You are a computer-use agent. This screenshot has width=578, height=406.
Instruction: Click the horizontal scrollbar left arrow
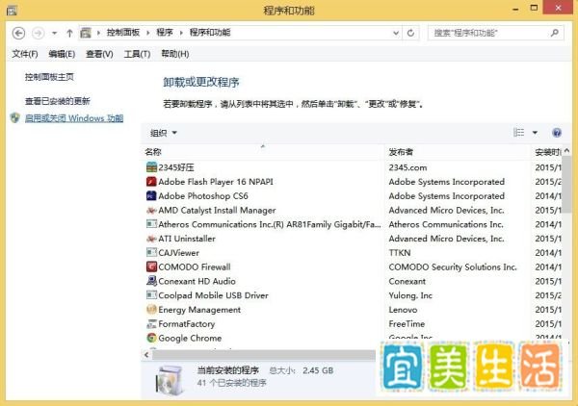click(x=146, y=354)
